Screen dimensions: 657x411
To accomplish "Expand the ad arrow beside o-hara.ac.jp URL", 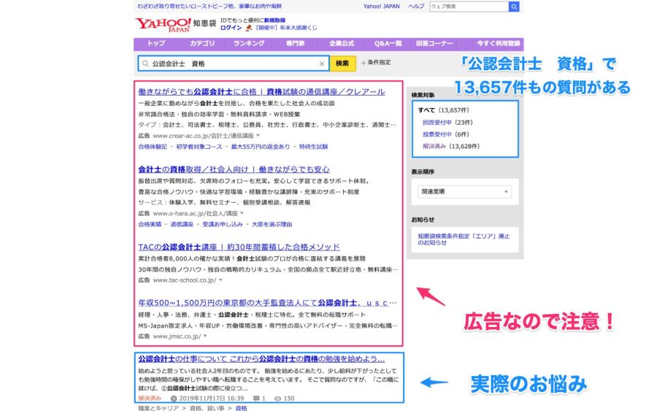I will 242,213.
